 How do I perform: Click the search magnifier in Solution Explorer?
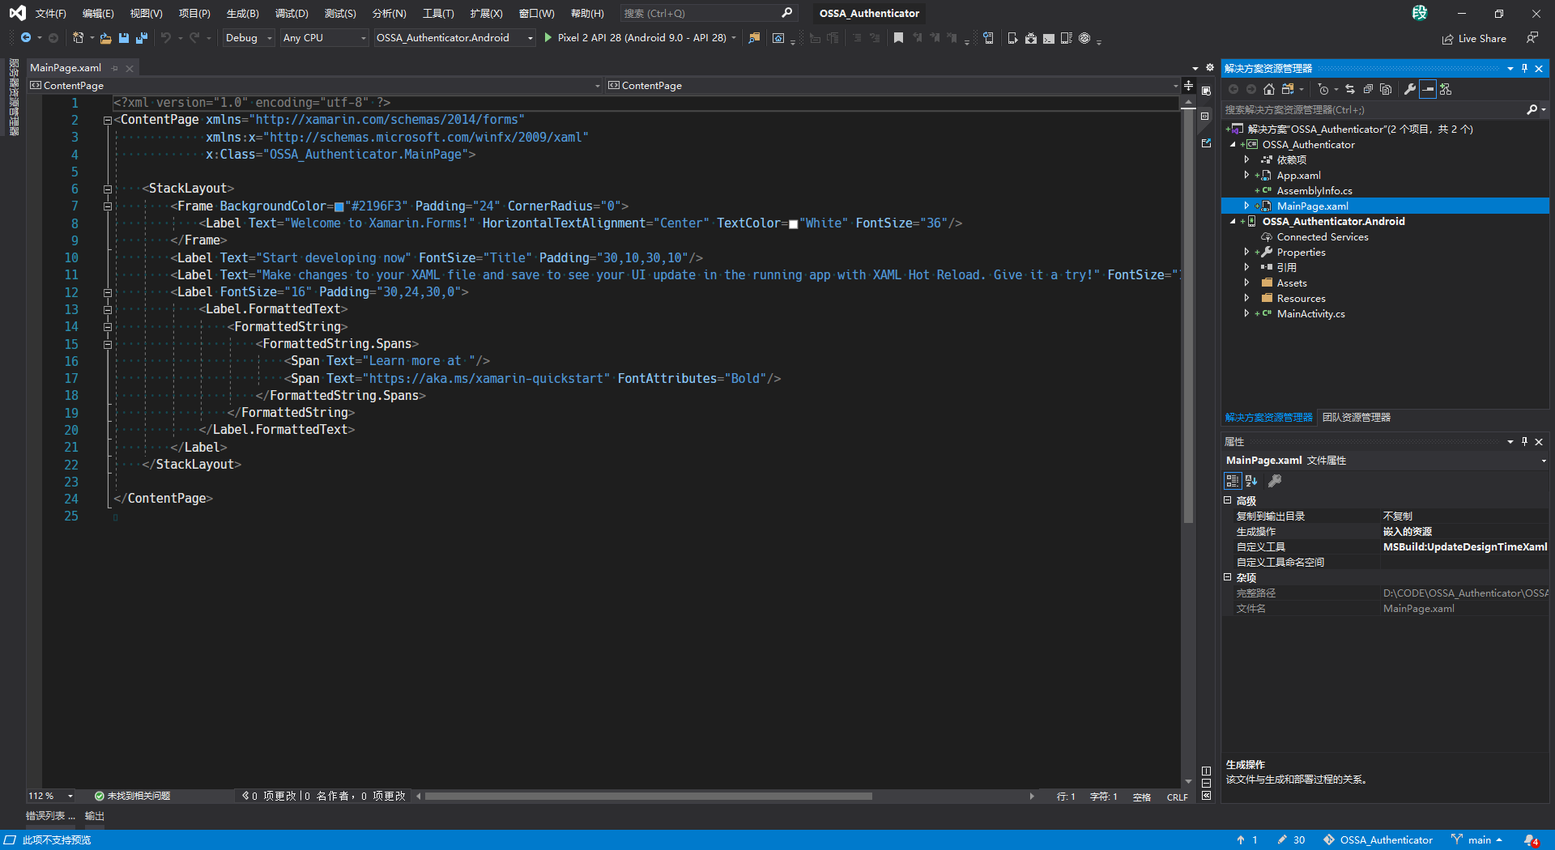coord(1532,109)
